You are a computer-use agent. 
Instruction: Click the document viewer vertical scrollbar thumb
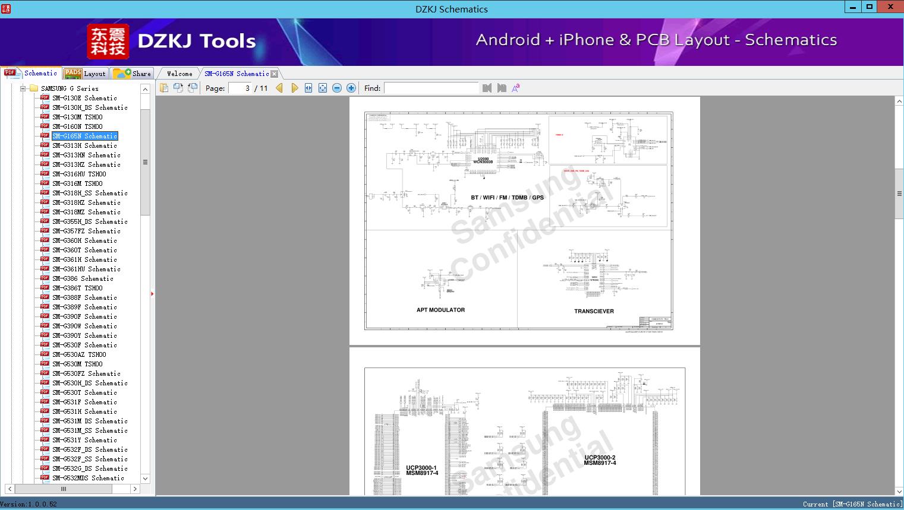(x=899, y=194)
